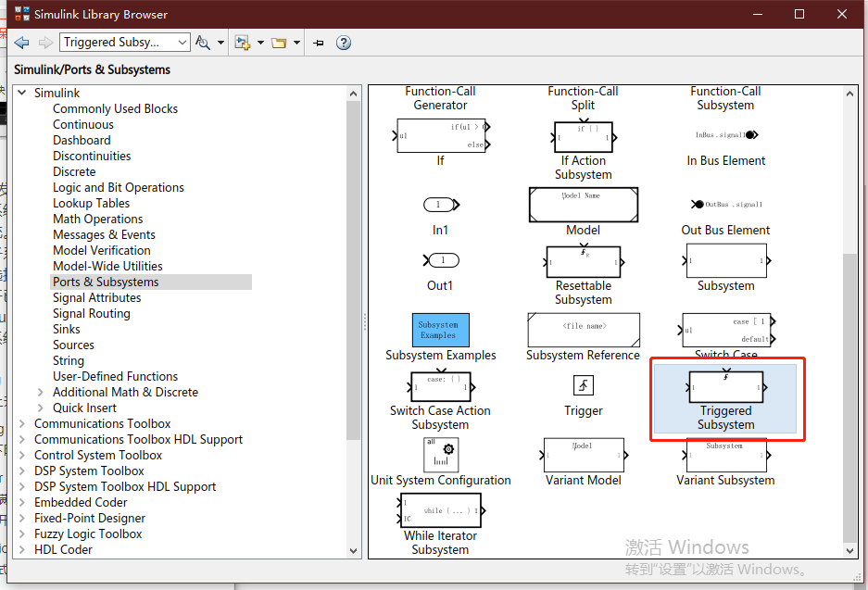This screenshot has height=590, width=868.
Task: Select the Trigger block icon
Action: 584,385
